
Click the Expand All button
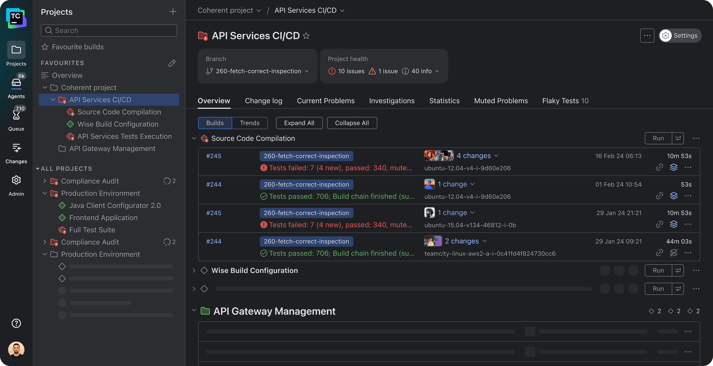point(299,123)
